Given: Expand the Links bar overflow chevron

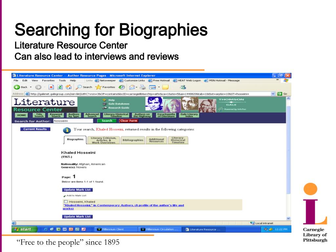Looking at the screenshot, I should pos(277,80).
